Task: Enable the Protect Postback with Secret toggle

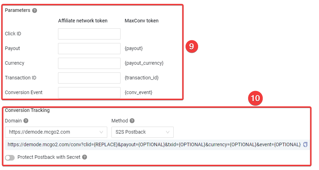Action: pos(10,157)
